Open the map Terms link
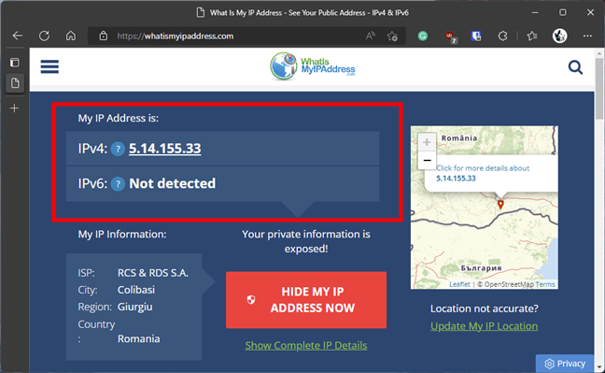The height and width of the screenshot is (373, 605). pyautogui.click(x=545, y=284)
